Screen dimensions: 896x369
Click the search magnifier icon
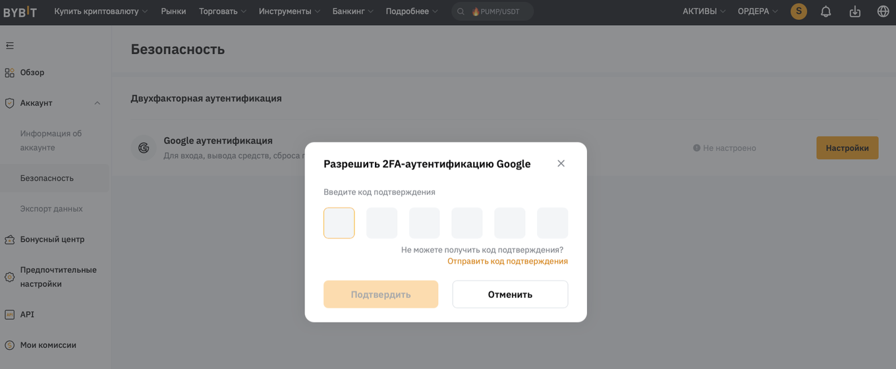point(461,11)
